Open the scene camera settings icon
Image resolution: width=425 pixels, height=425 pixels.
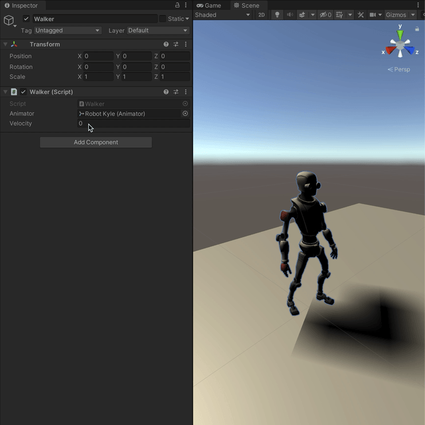coord(373,15)
